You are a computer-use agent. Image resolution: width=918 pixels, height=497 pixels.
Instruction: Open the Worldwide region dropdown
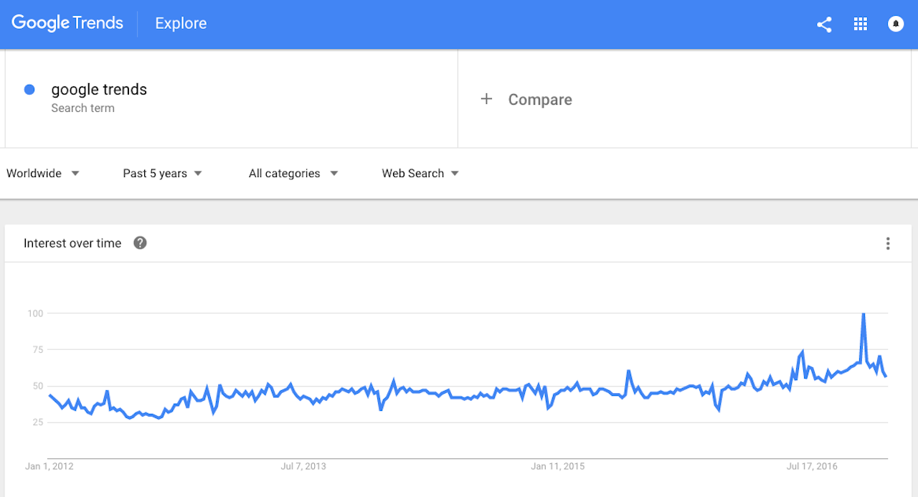43,173
